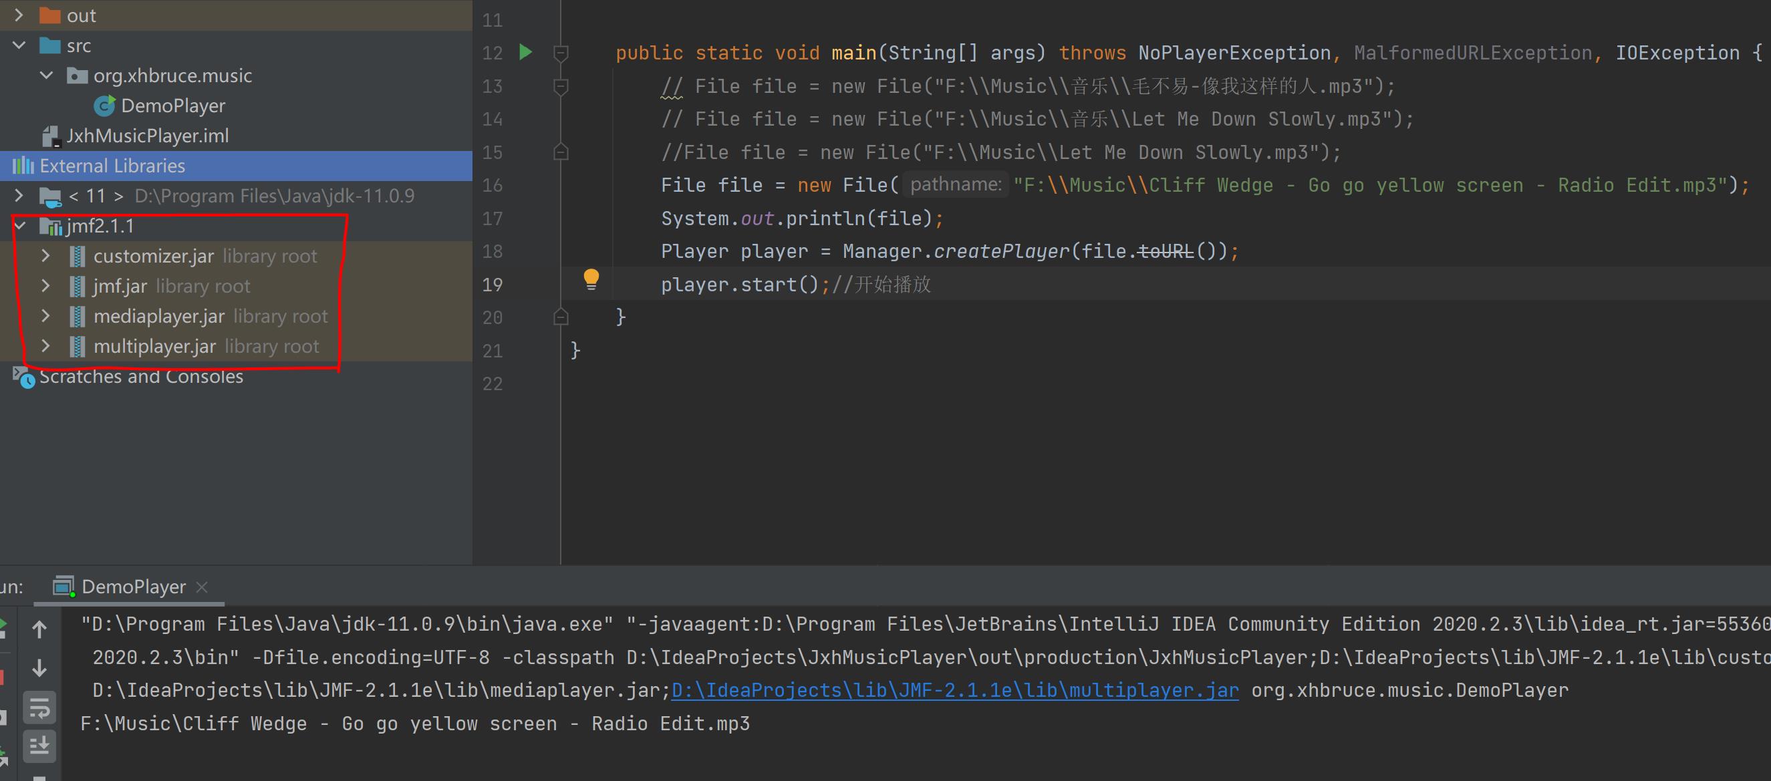The image size is (1771, 781).
Task: Toggle soft-wrap in run console
Action: tap(39, 708)
